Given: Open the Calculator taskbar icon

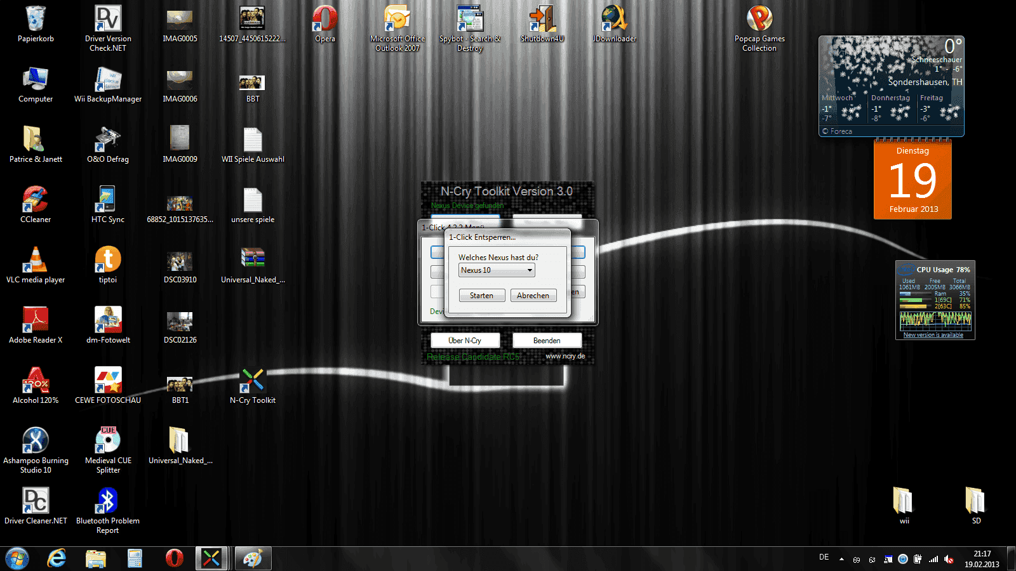Looking at the screenshot, I should (135, 558).
